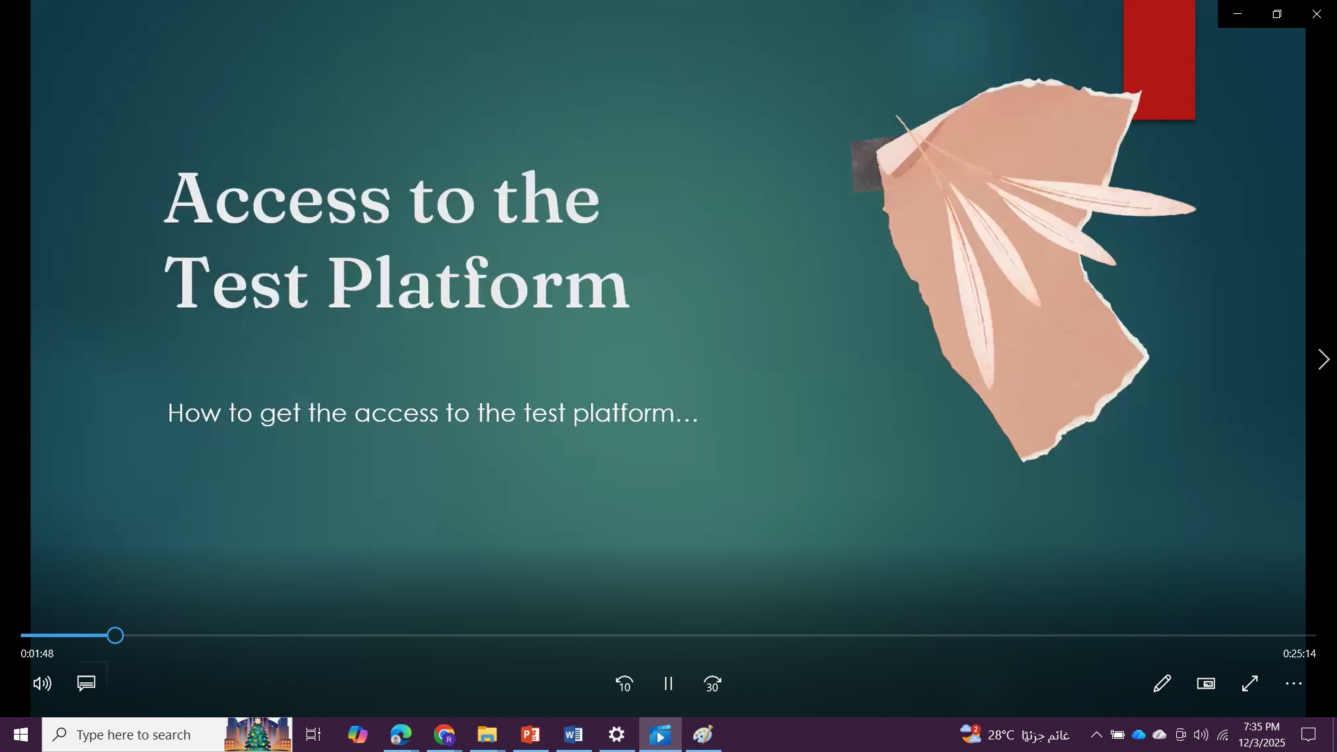The width and height of the screenshot is (1337, 752).
Task: Toggle full screen view
Action: point(1250,684)
